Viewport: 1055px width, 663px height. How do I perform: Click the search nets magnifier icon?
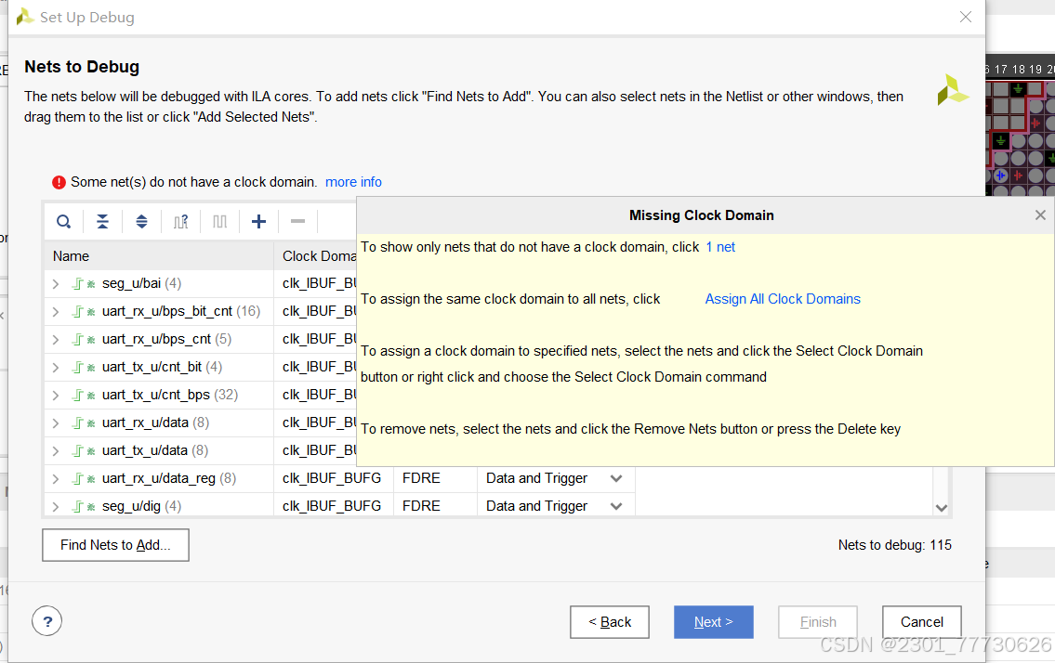(x=64, y=221)
